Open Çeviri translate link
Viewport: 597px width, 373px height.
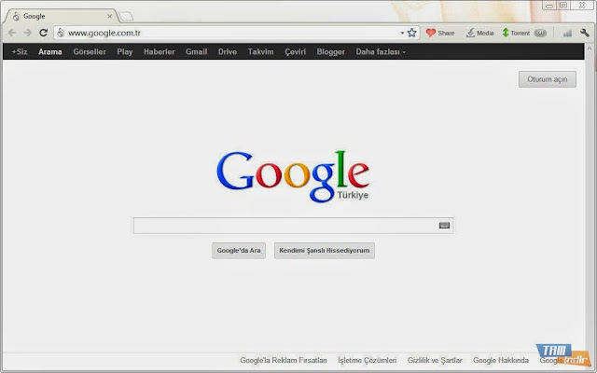click(x=295, y=52)
